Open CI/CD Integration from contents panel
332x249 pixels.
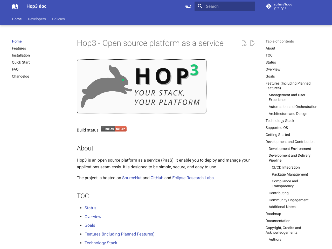click(x=286, y=167)
